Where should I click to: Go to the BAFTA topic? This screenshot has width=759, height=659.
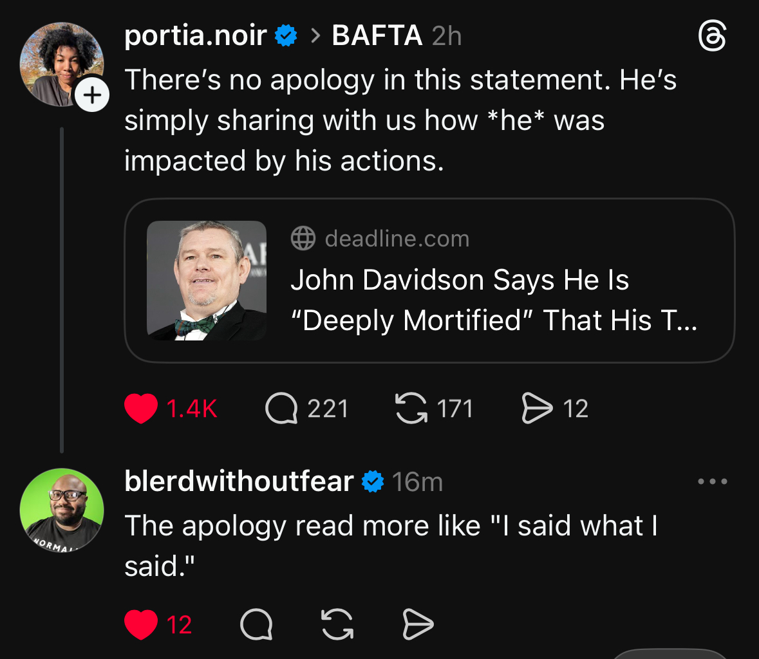tap(377, 36)
